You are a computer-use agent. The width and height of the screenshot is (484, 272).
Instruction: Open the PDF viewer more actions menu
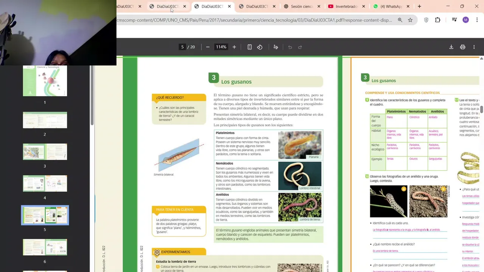[474, 47]
